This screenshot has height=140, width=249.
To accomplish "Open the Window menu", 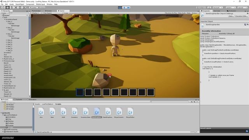I will (x=49, y=4).
